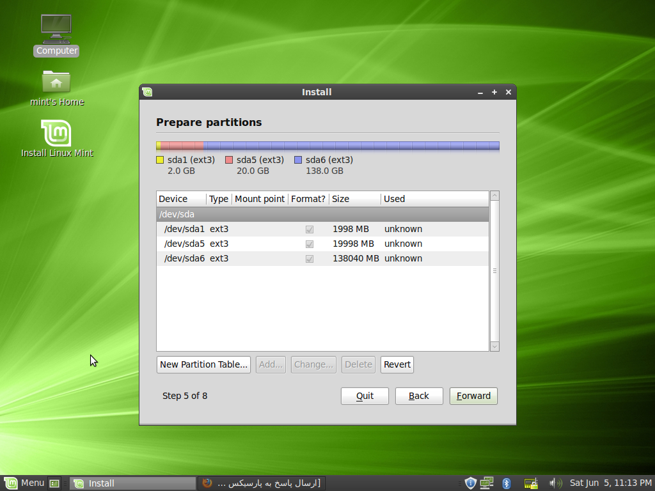Screen dimensions: 655x491
Task: Click the Revert button
Action: (397, 364)
